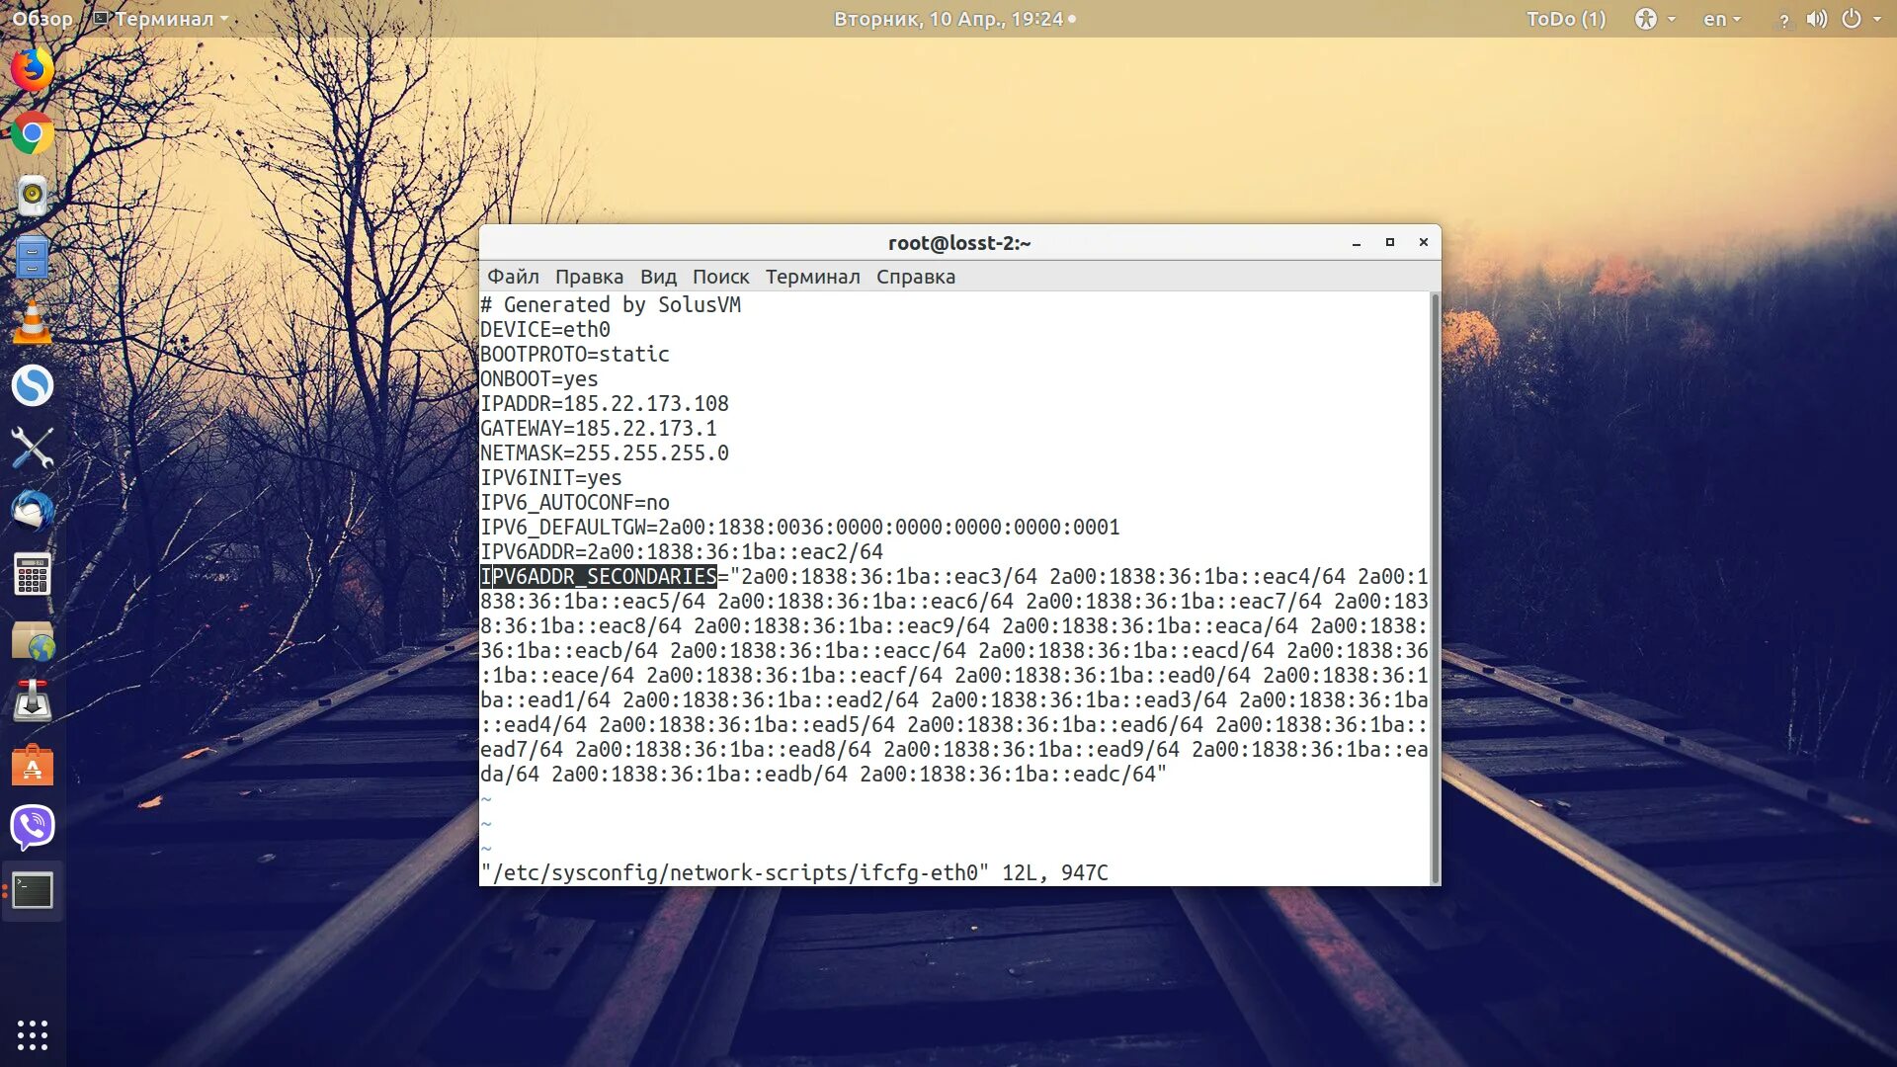The height and width of the screenshot is (1067, 1897).
Task: Open the ToDo (1) indicator
Action: [1565, 19]
